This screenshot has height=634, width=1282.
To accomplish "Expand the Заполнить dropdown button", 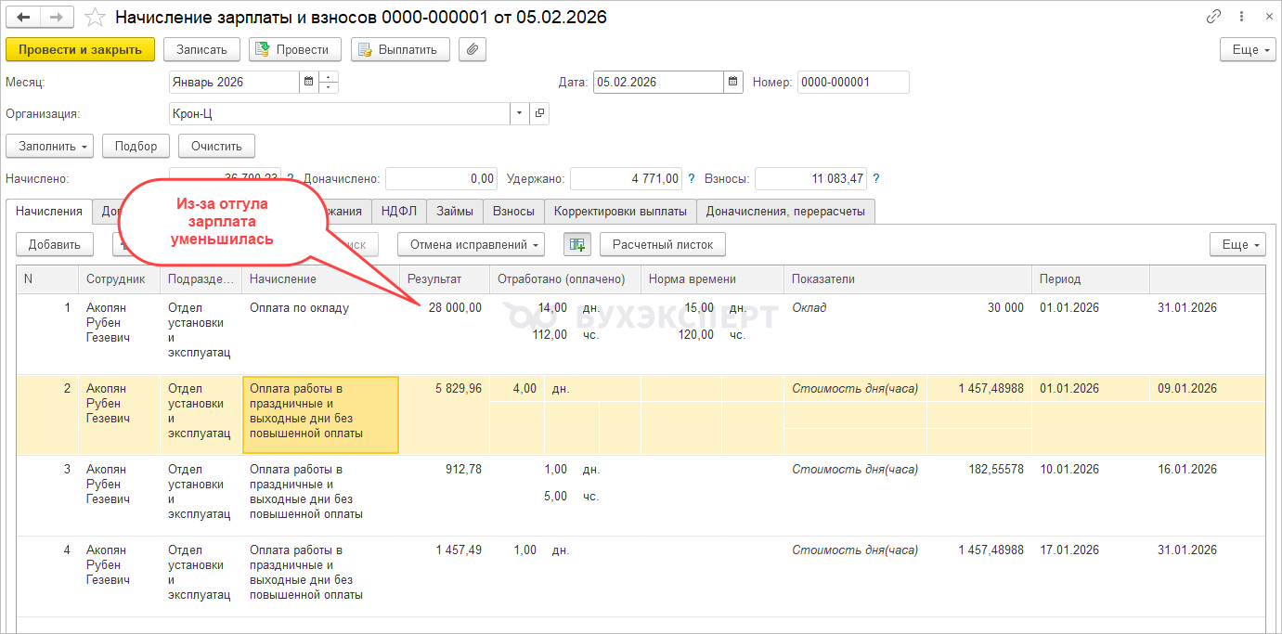I will click(x=50, y=146).
